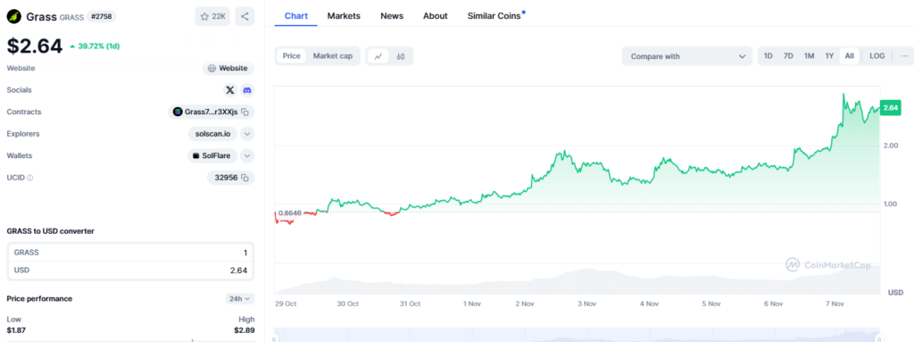Viewport: 914px width, 342px height.
Task: Switch to the About tab
Action: pos(436,16)
